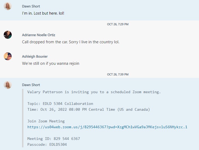
Task: Open Adrianne Noelle Ortiz's profile picture
Action: click(x=8, y=35)
